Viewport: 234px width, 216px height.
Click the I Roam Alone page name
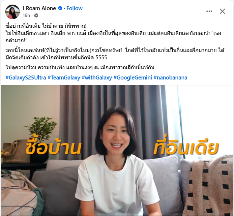pyautogui.click(x=40, y=8)
